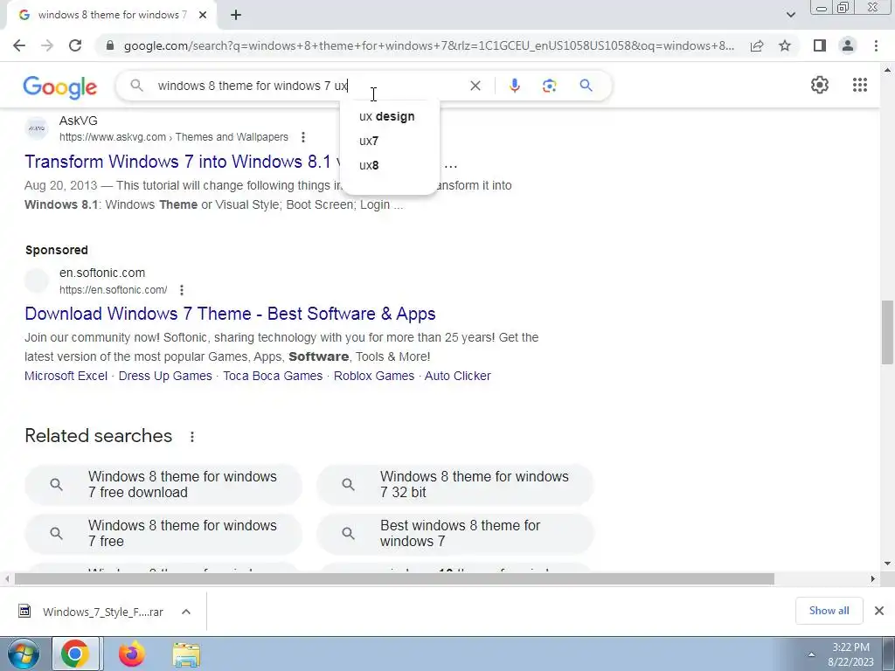Open the Google apps grid
The image size is (895, 671).
tap(860, 85)
